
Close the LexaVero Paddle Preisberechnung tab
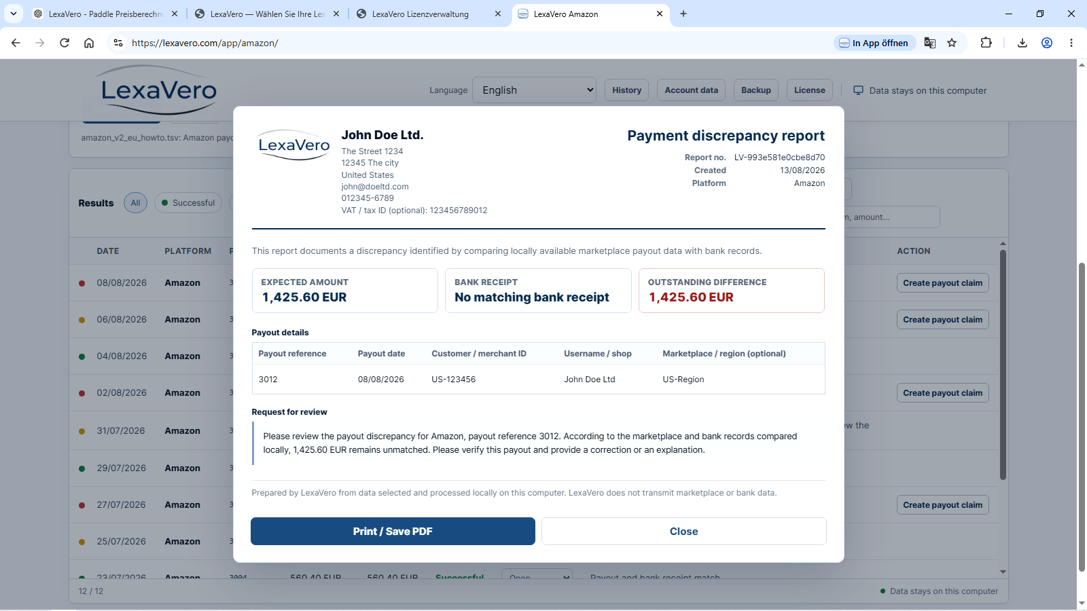tap(175, 14)
